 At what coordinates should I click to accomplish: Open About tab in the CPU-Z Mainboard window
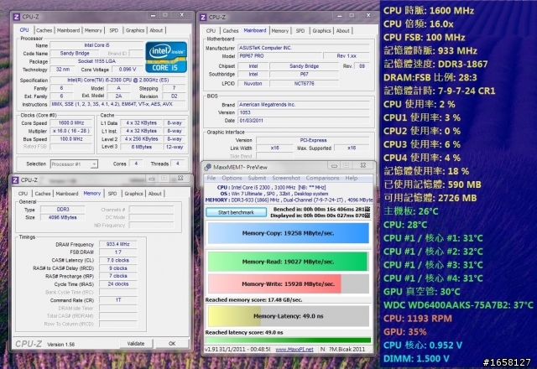click(x=343, y=31)
